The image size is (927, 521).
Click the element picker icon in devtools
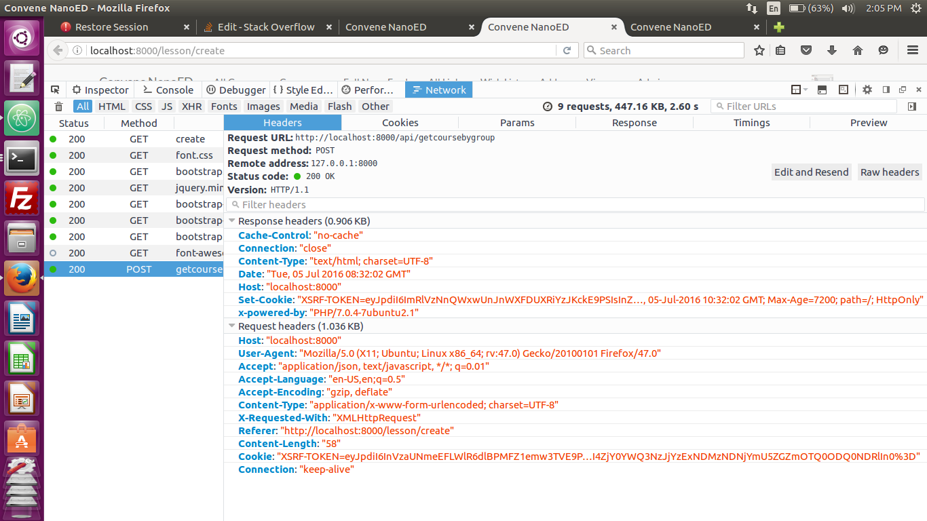(56, 90)
